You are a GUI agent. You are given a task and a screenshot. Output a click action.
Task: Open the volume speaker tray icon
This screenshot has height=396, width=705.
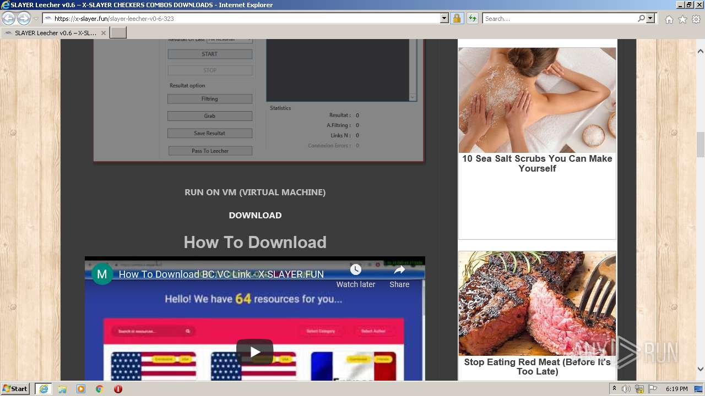(626, 389)
